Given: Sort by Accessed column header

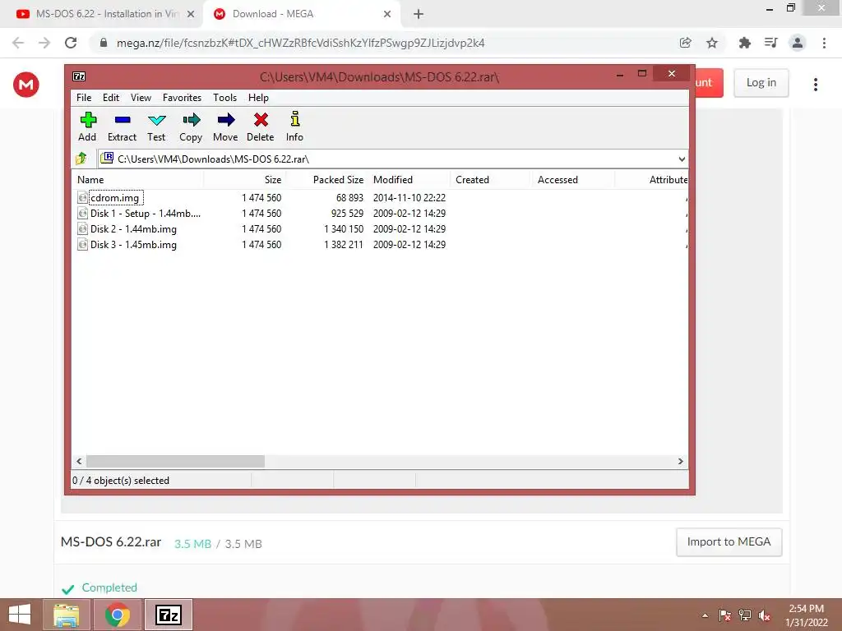Looking at the screenshot, I should coord(573,180).
